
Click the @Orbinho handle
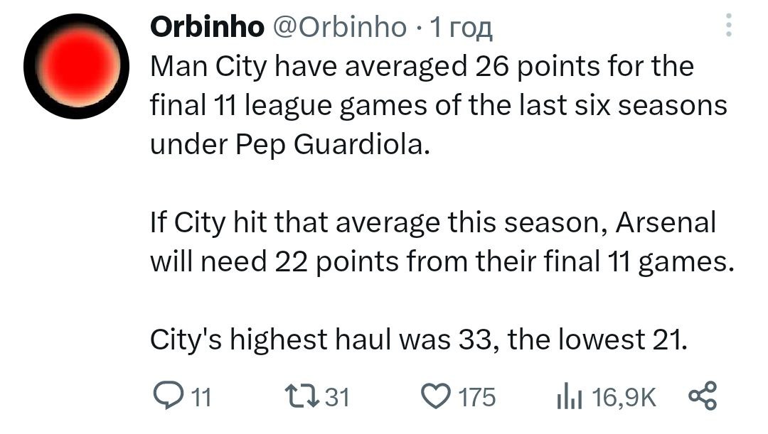[x=338, y=28]
